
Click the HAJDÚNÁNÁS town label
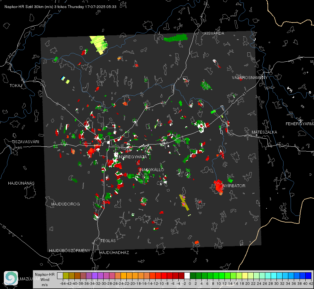coord(21,183)
